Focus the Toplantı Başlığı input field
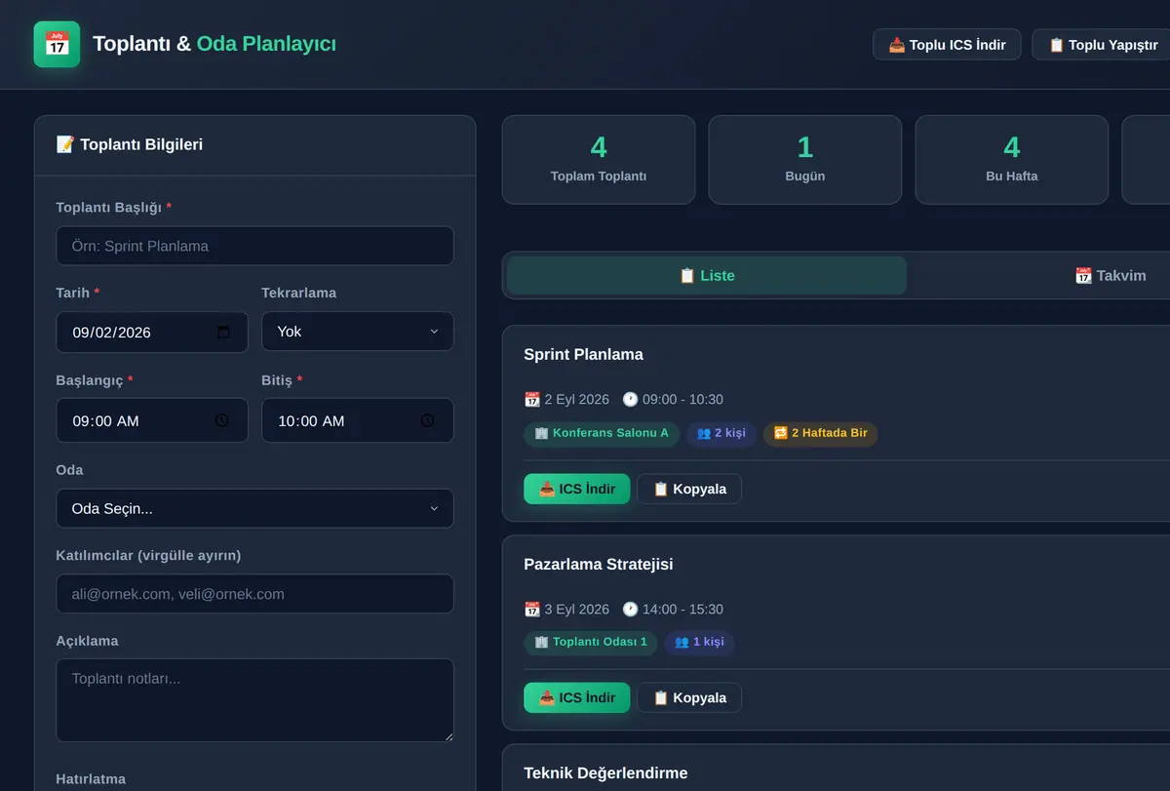This screenshot has height=791, width=1170. point(254,246)
